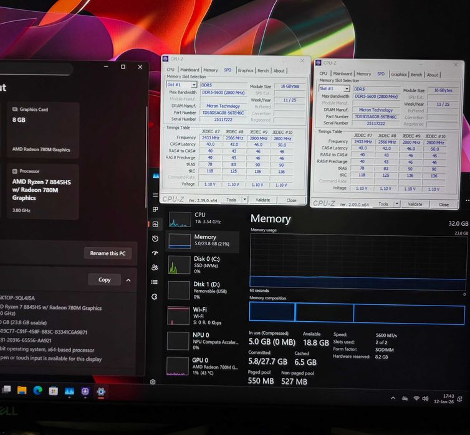Select Disk 0 (C:) performance entry
Screen dimensions: 470x435
(203, 264)
